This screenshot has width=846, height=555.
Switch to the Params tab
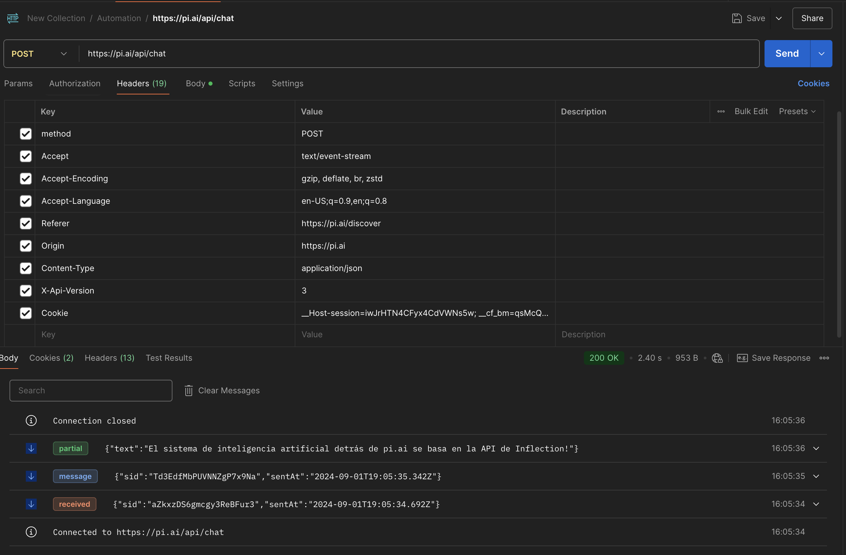pyautogui.click(x=18, y=83)
